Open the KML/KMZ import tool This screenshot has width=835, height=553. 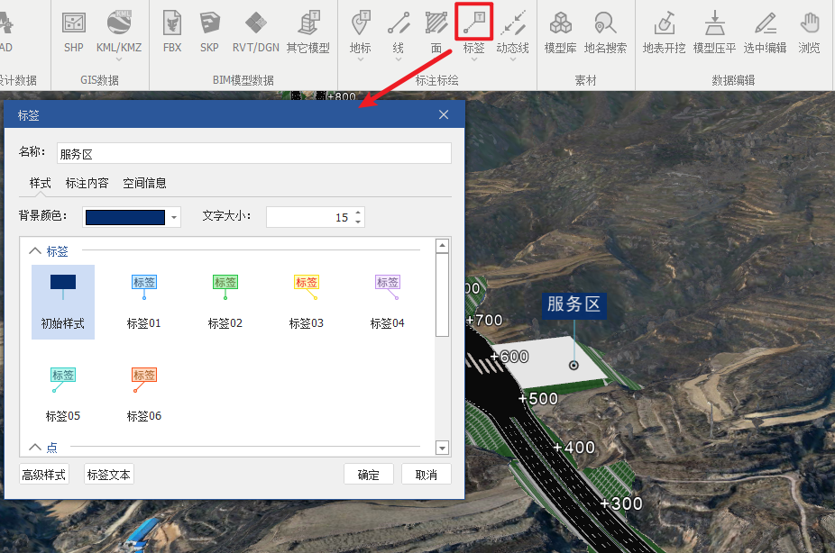(x=119, y=23)
